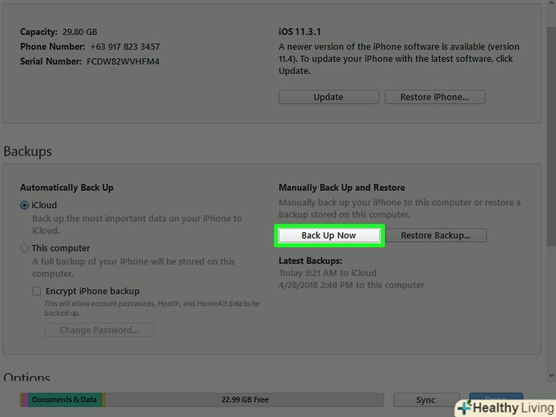Click the green Documents & Data storage segment
The width and height of the screenshot is (556, 417).
coord(65,400)
